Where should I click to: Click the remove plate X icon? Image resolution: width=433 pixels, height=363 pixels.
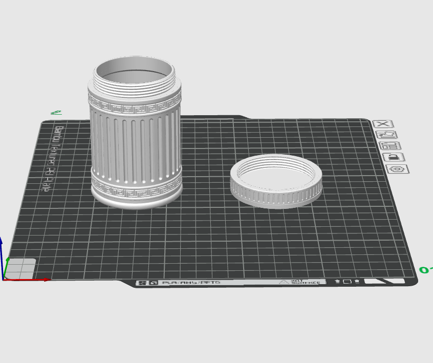pyautogui.click(x=382, y=124)
